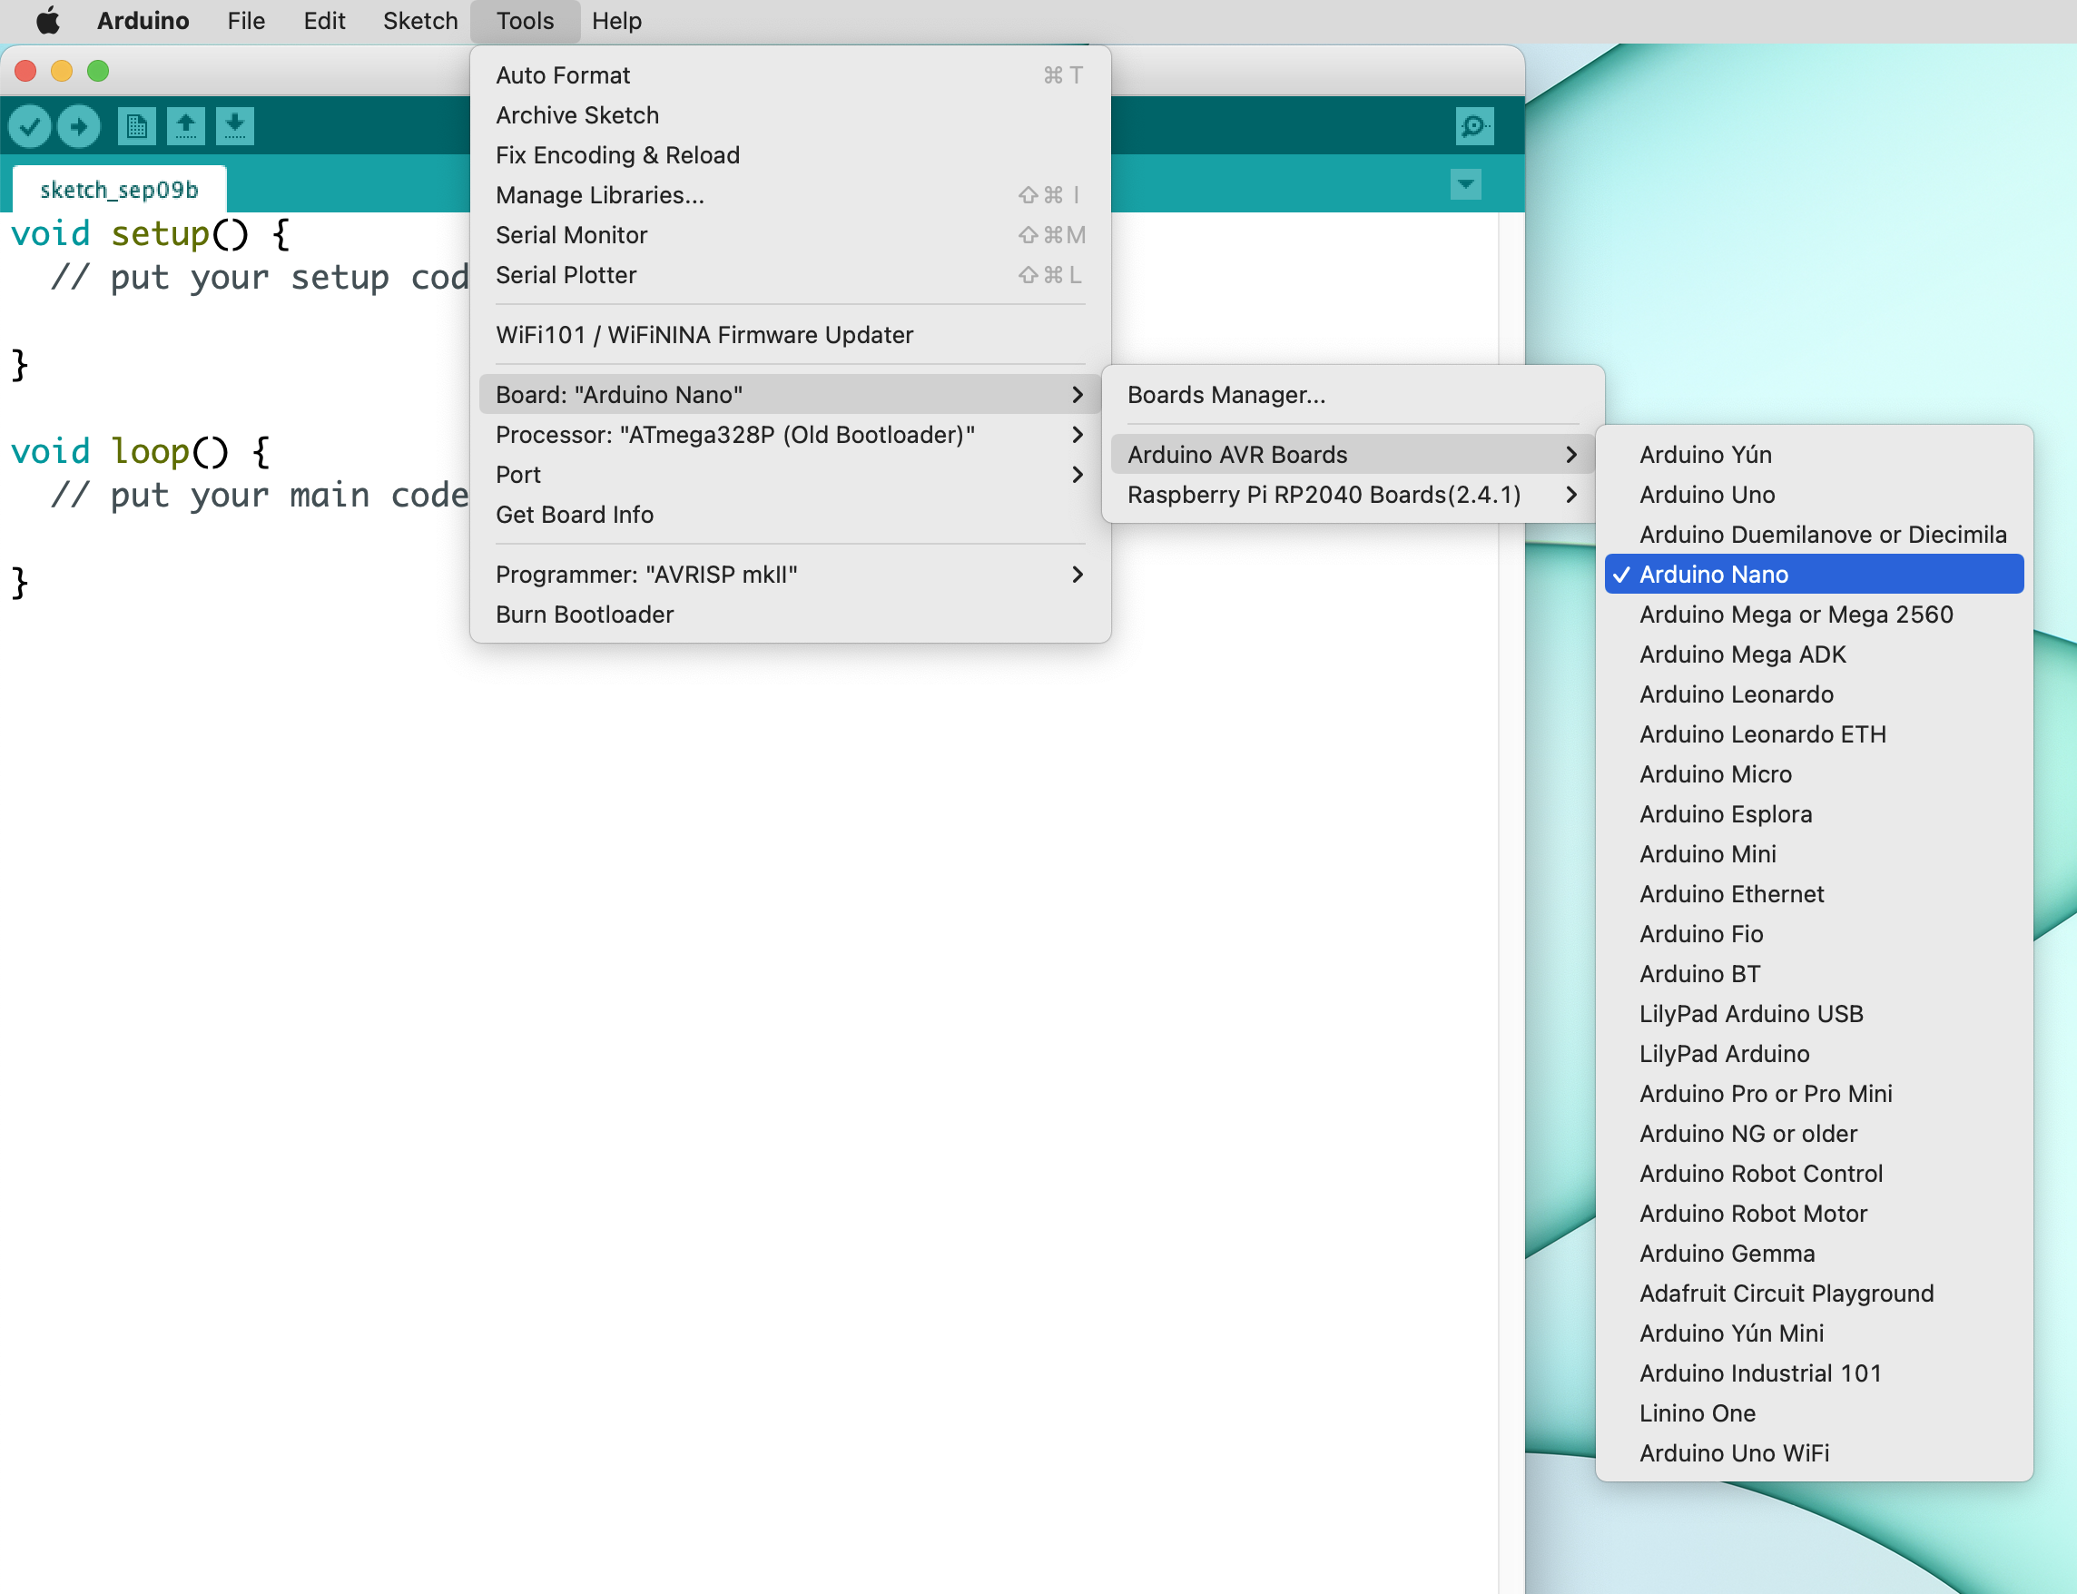Select Linino One board
2077x1594 pixels.
pos(1814,1412)
